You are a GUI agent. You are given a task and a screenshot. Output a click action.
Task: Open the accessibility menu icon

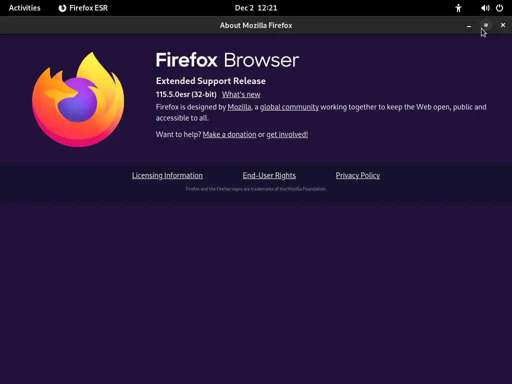458,8
